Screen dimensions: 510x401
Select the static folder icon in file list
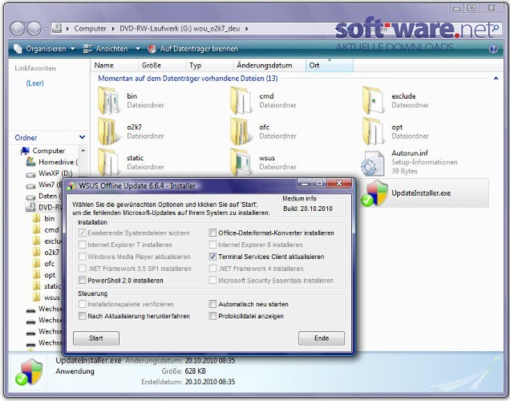pos(108,162)
